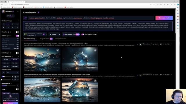
Task: Click the Add Elements button
Action: click(x=71, y=34)
